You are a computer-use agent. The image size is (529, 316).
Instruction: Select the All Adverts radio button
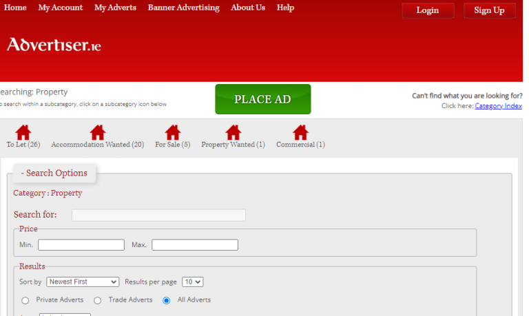tap(166, 300)
